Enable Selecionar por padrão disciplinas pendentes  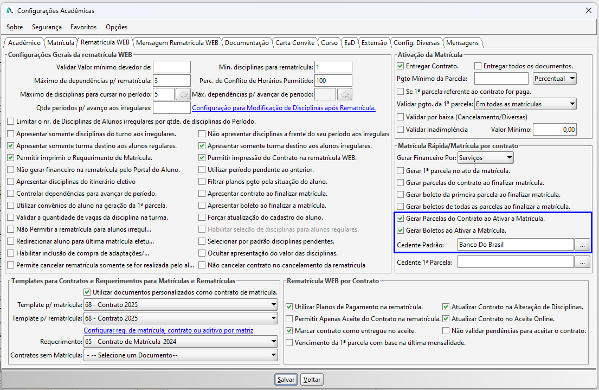tap(202, 241)
